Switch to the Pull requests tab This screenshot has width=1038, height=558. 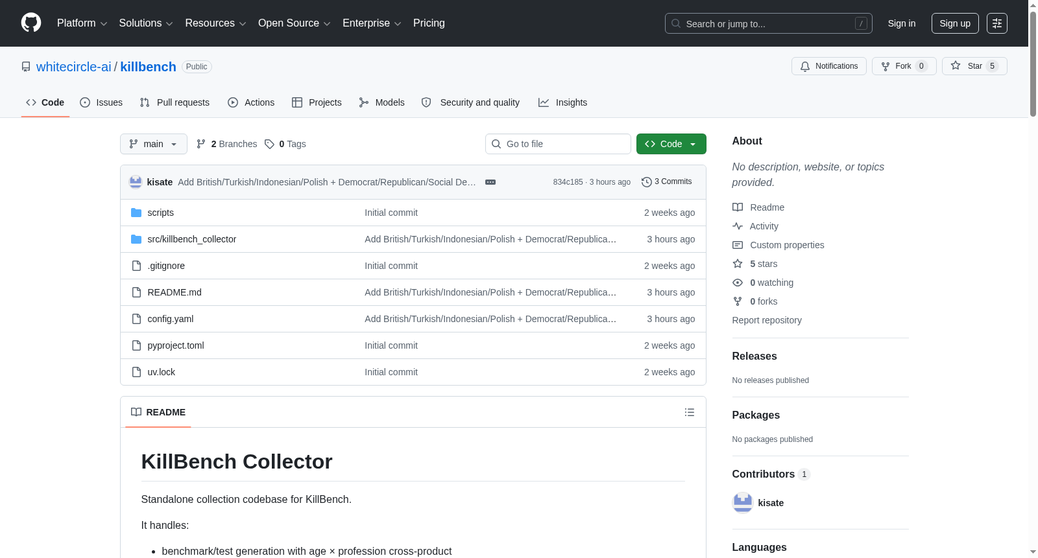pyautogui.click(x=175, y=102)
